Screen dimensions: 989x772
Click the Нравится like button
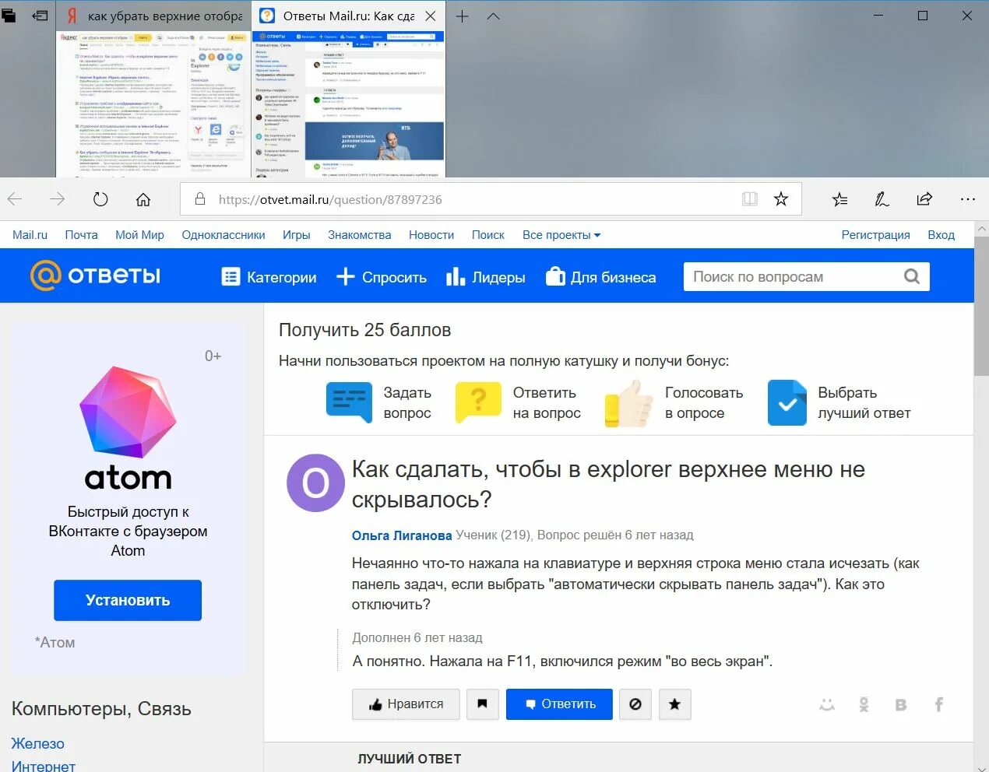(406, 704)
